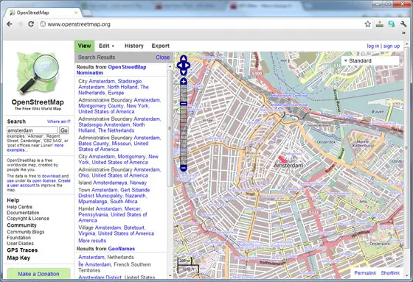The image size is (413, 282).
Task: Close the OpenStreetMap browser tab
Action: (x=76, y=13)
